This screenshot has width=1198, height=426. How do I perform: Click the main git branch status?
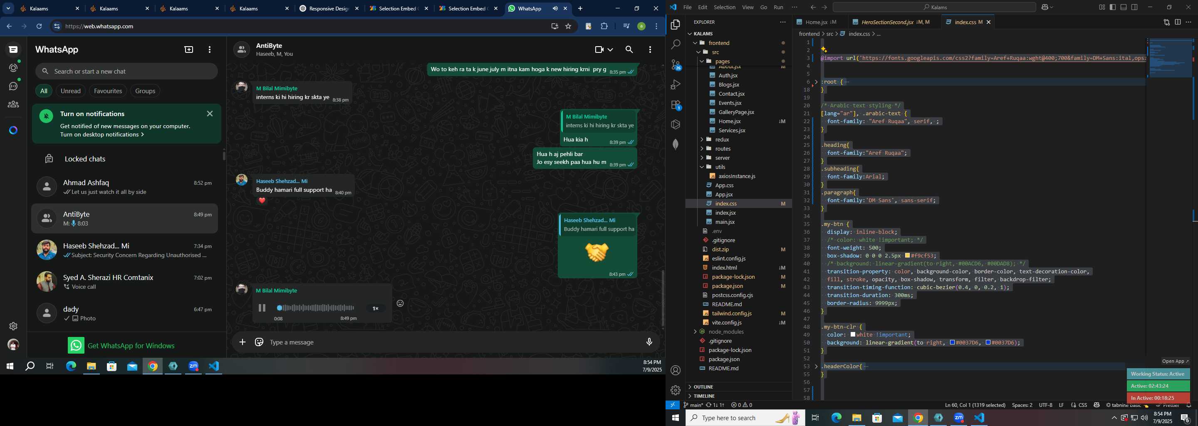click(693, 405)
